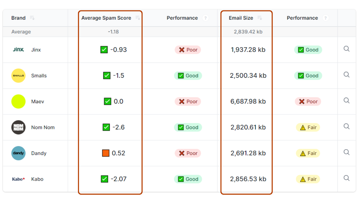The image size is (359, 202).
Task: Select the Nom Nom brand name
Action: tap(43, 127)
